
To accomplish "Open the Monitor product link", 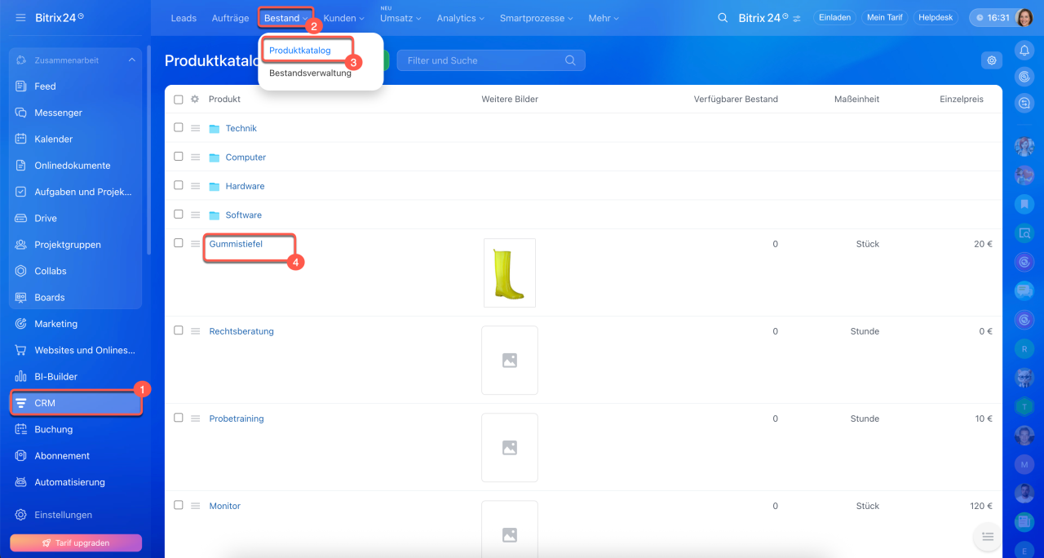I will 225,506.
